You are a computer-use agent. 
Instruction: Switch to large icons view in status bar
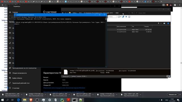(169, 76)
